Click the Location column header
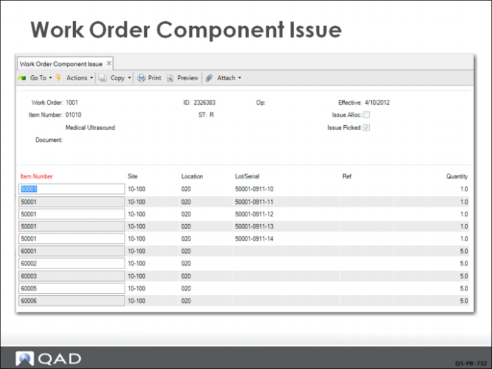This screenshot has width=492, height=369. (192, 176)
